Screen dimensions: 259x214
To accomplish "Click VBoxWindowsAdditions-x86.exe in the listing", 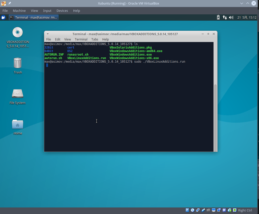I will point(134,58).
